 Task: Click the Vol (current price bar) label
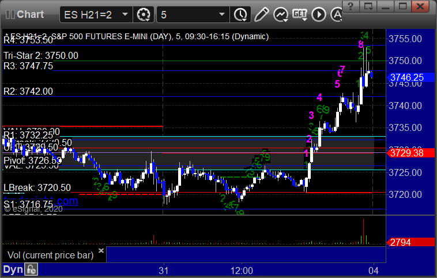[x=50, y=255]
